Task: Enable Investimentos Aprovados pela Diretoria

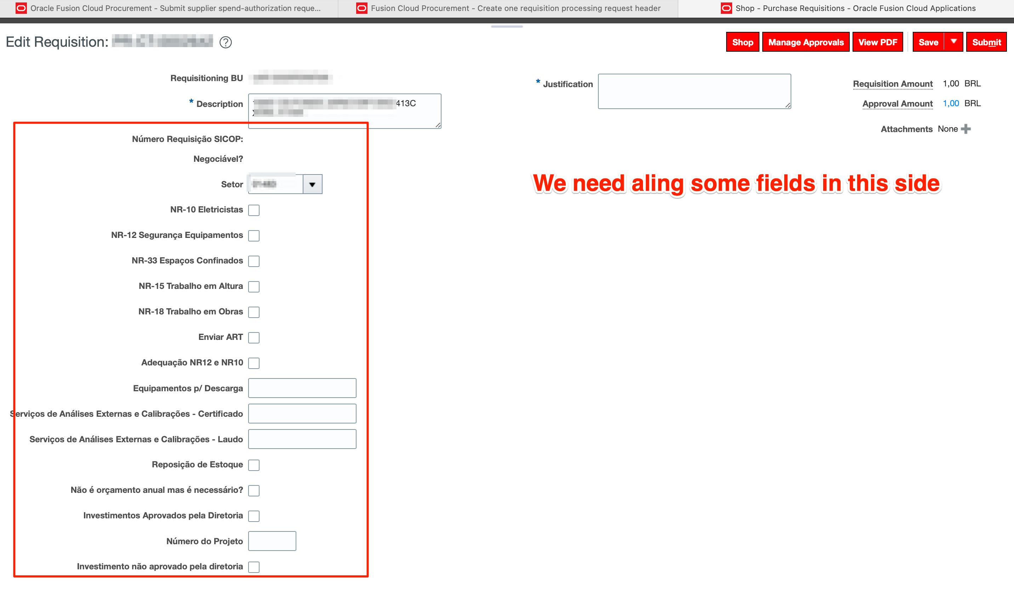Action: click(253, 516)
